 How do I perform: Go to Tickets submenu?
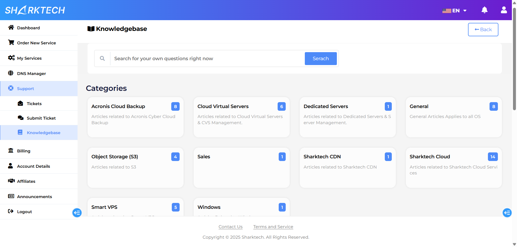click(x=39, y=103)
